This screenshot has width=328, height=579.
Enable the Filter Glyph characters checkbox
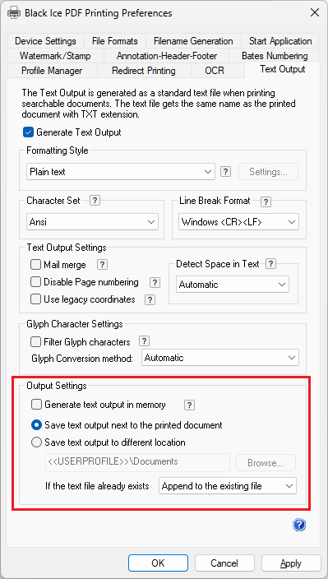pyautogui.click(x=35, y=342)
